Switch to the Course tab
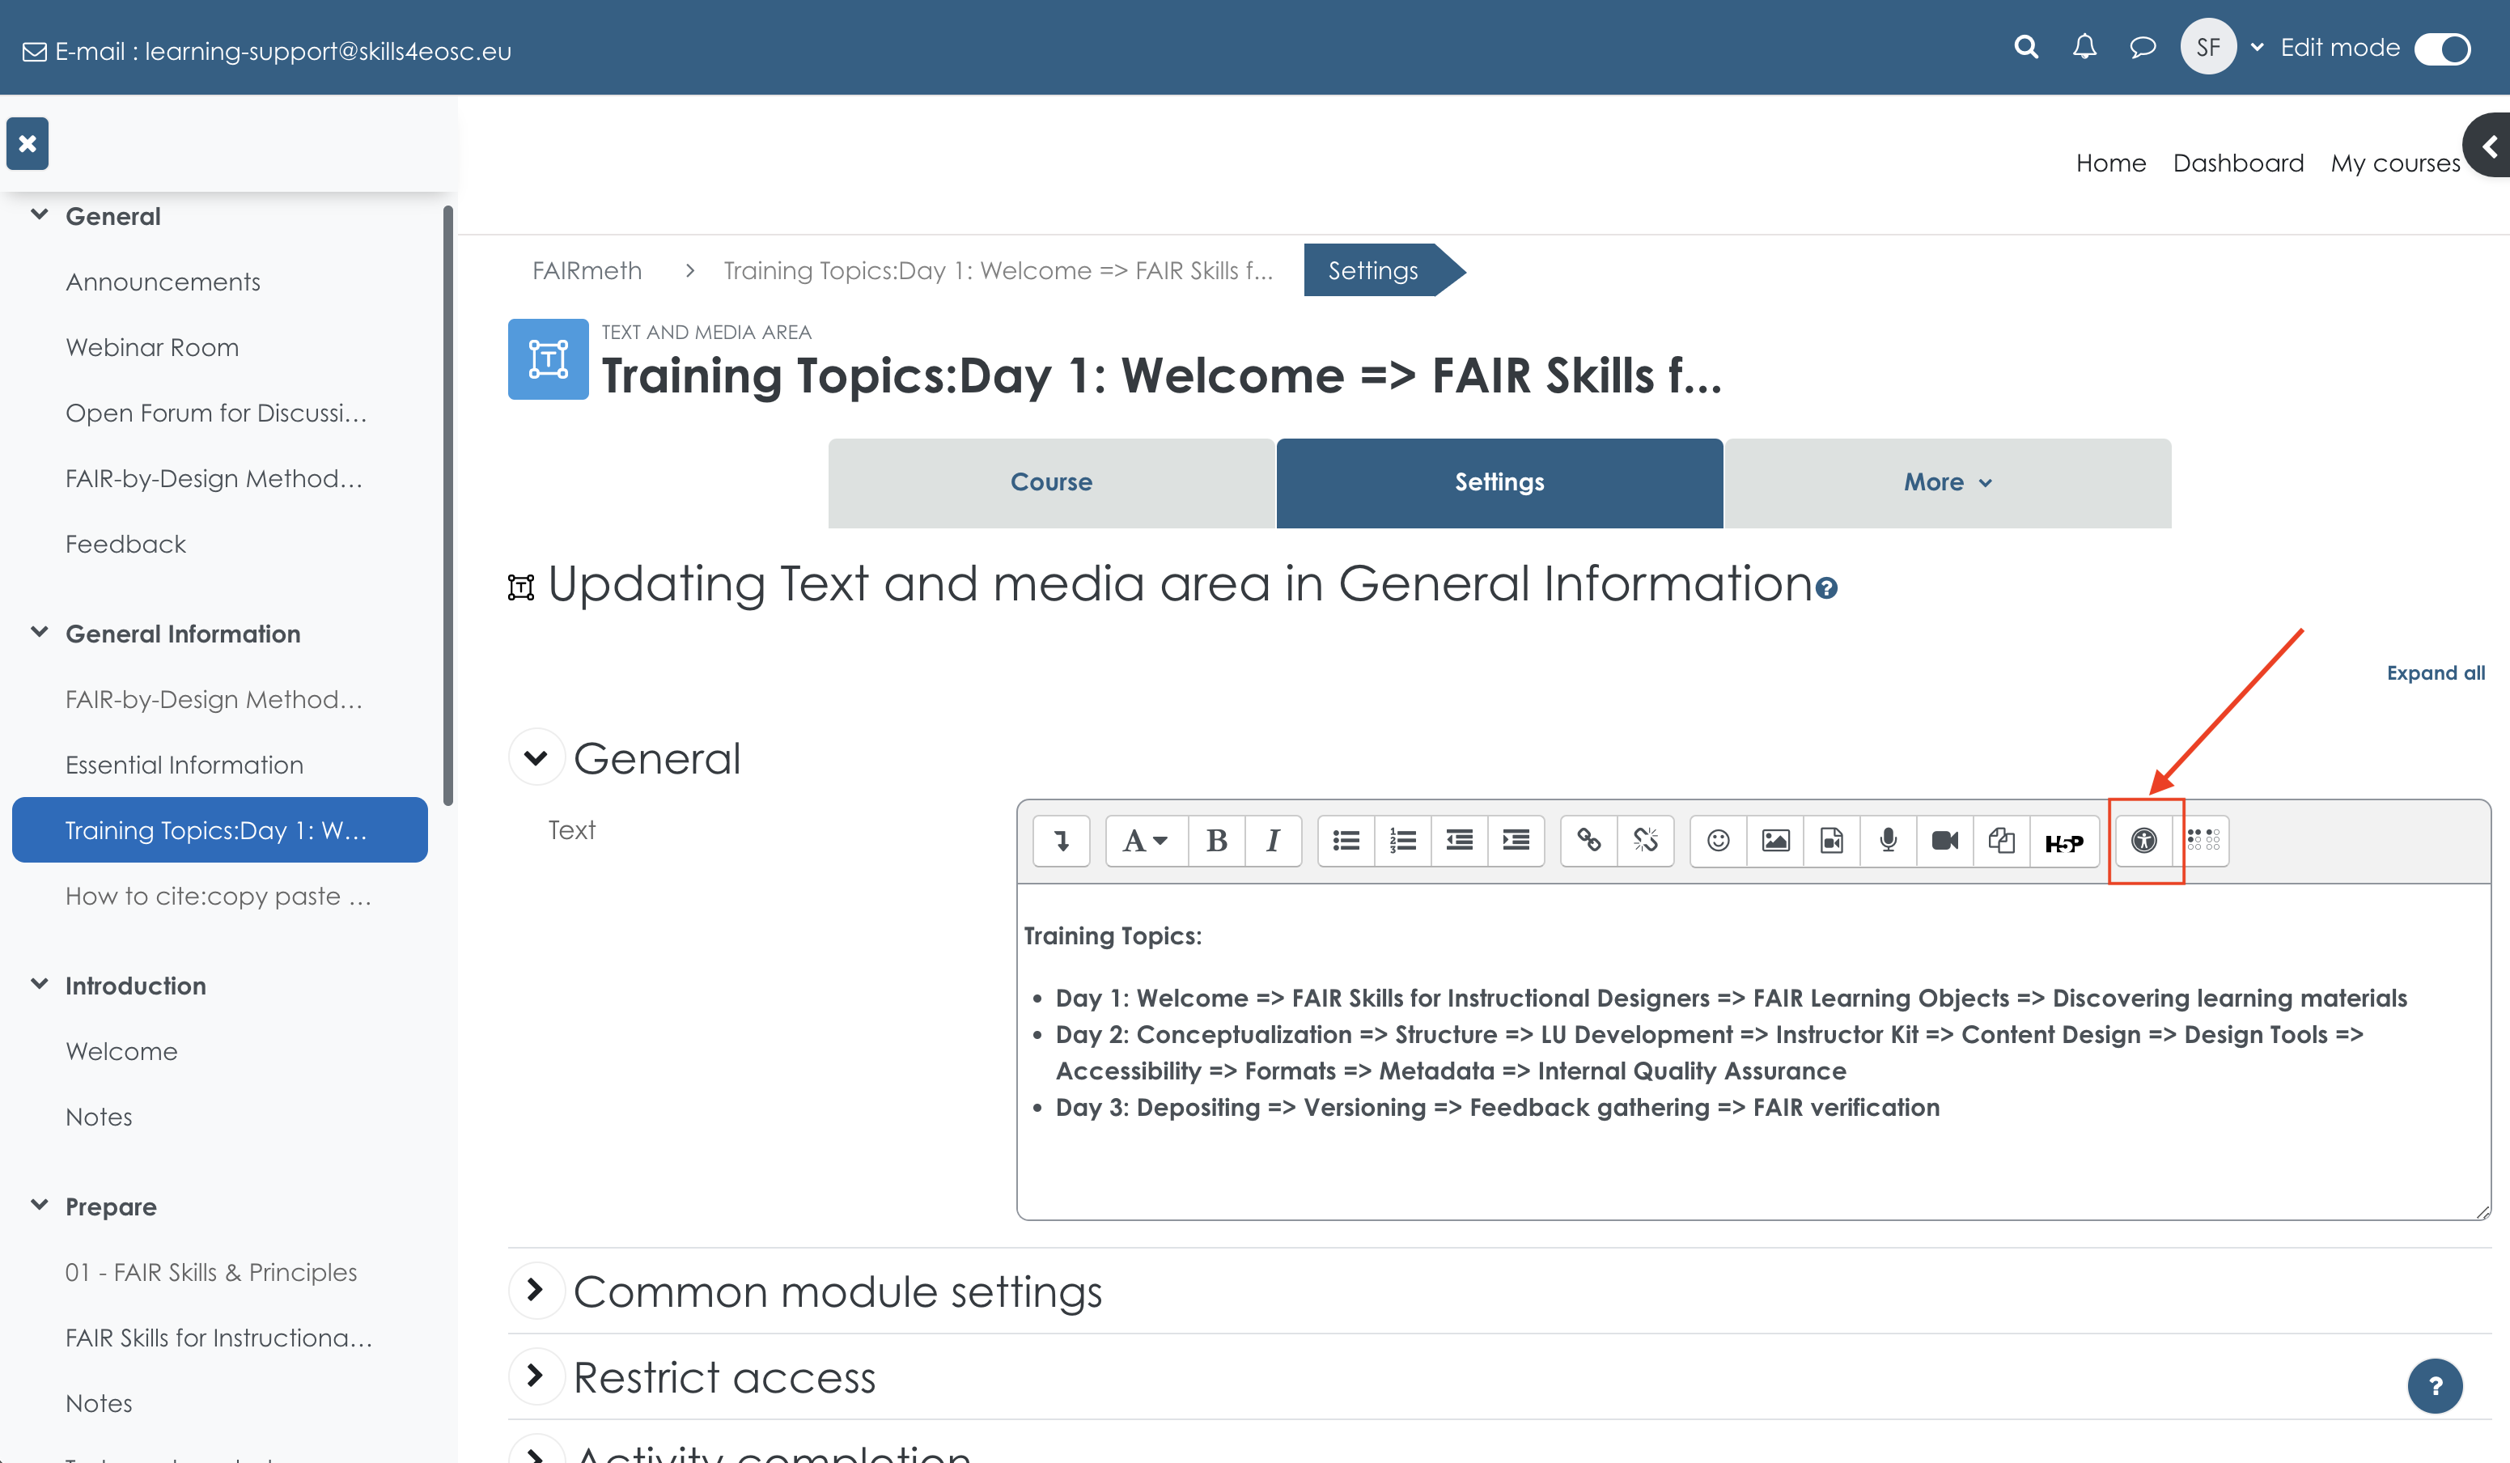 click(x=1051, y=483)
